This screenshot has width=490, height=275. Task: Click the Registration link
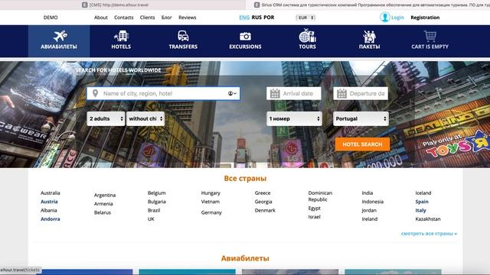[425, 18]
